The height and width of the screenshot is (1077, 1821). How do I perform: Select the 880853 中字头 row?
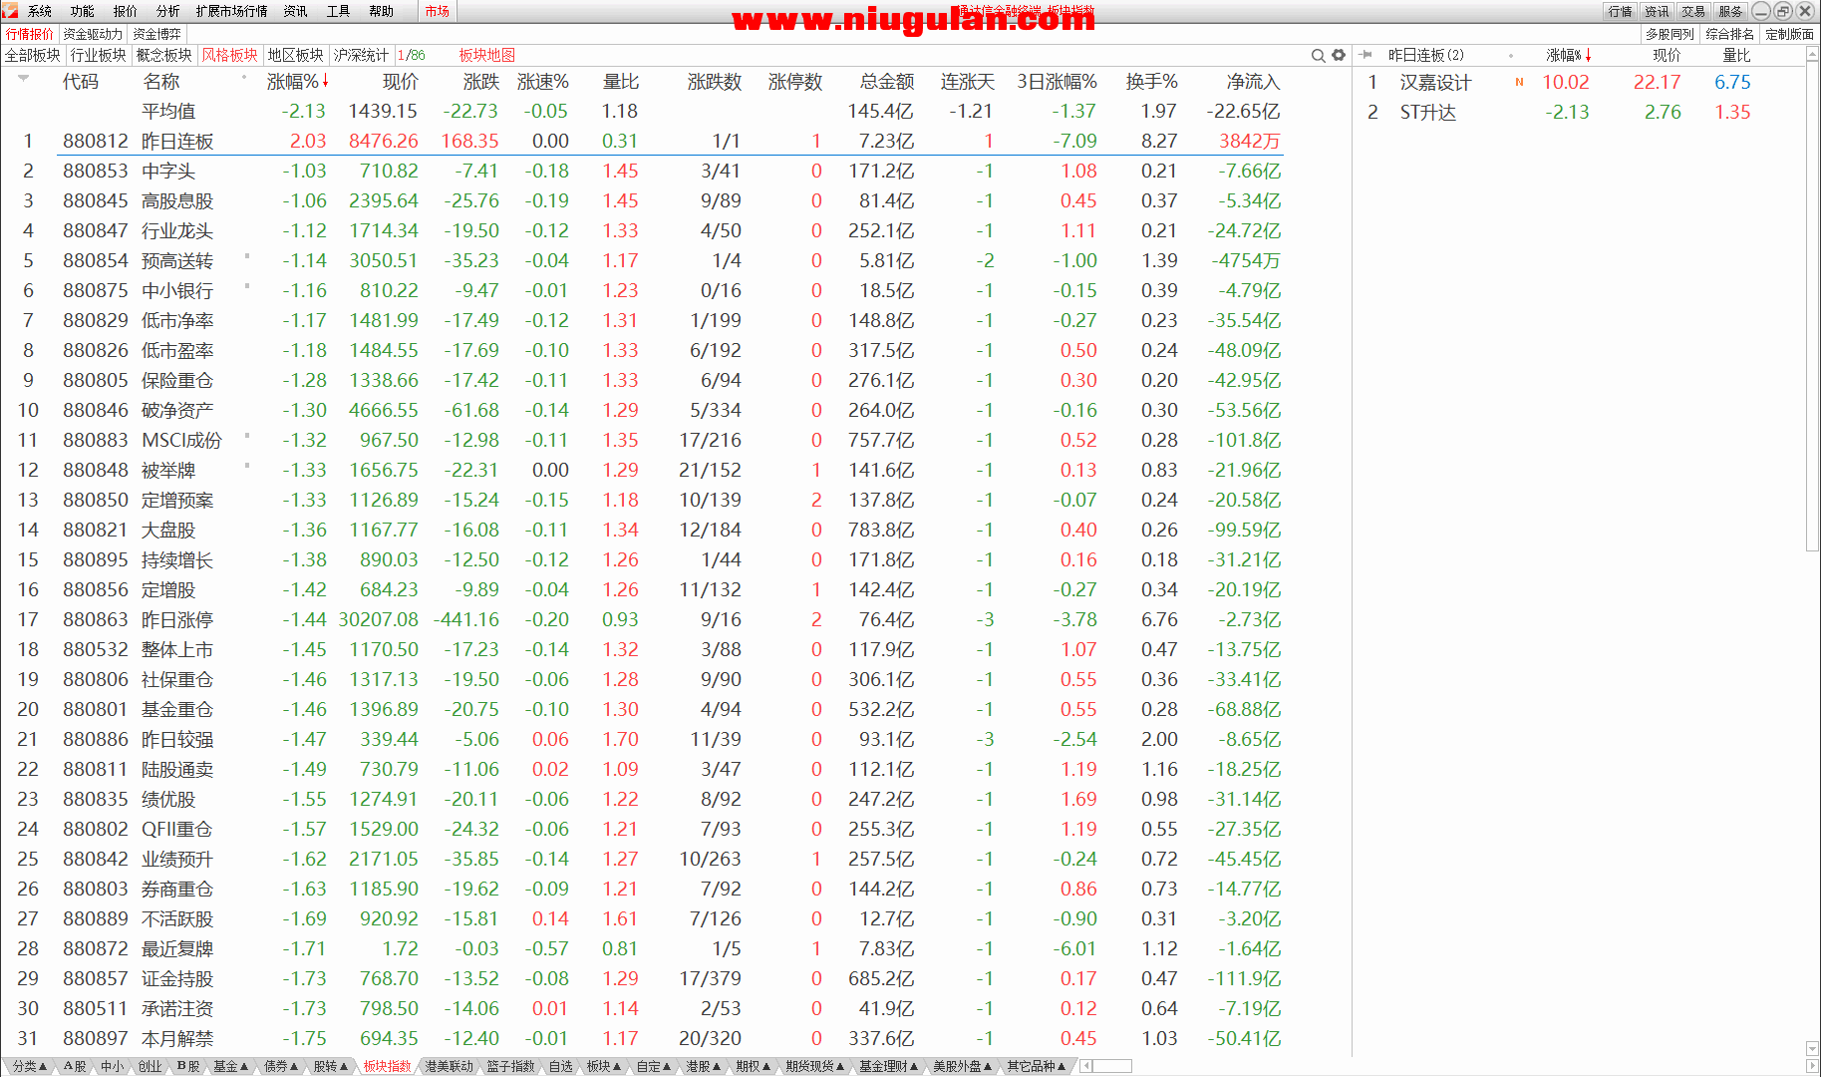click(x=641, y=171)
